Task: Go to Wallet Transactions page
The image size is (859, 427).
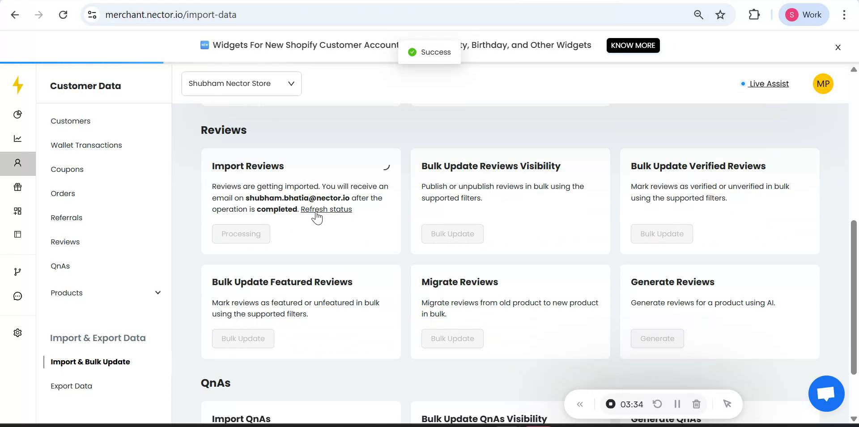Action: tap(86, 145)
